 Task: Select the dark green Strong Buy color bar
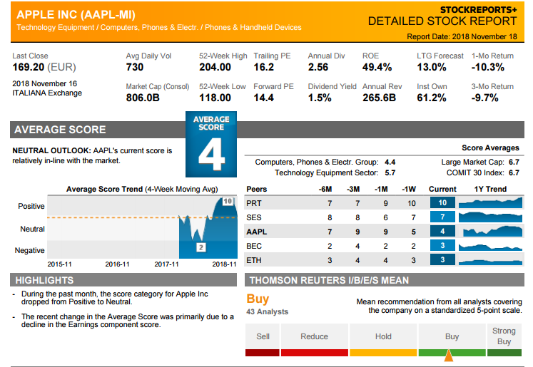tap(504, 353)
